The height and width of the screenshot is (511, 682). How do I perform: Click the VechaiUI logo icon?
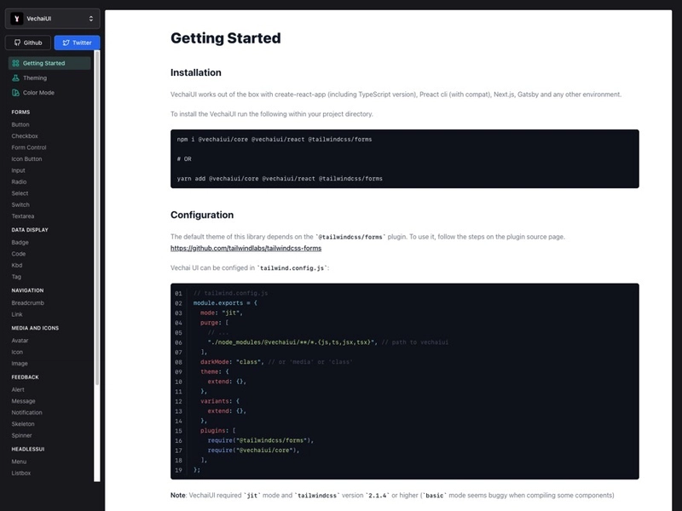[16, 19]
